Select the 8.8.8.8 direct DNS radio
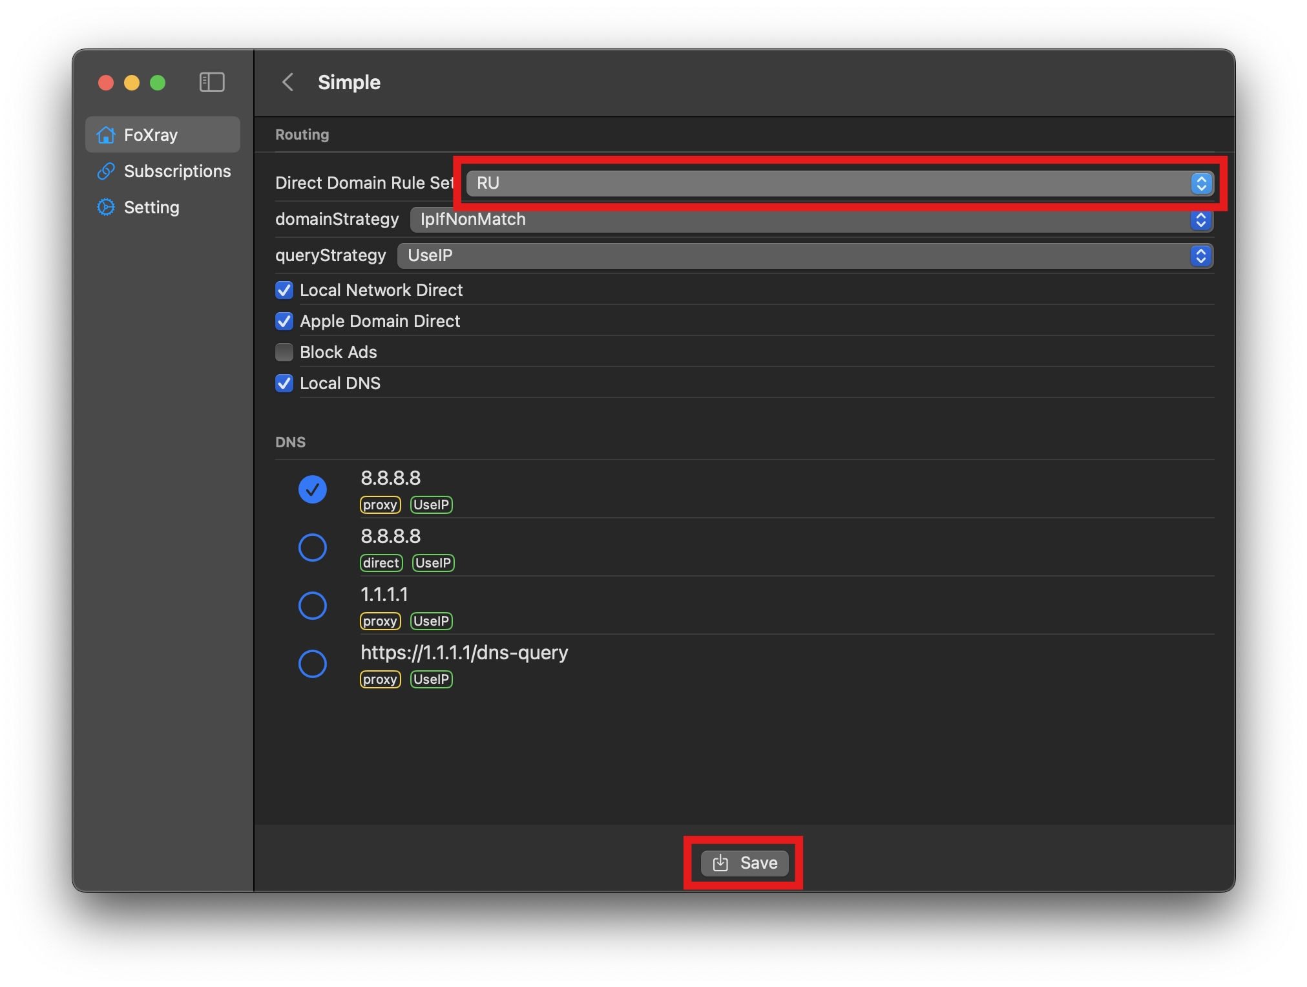Image resolution: width=1307 pixels, height=987 pixels. coord(313,547)
